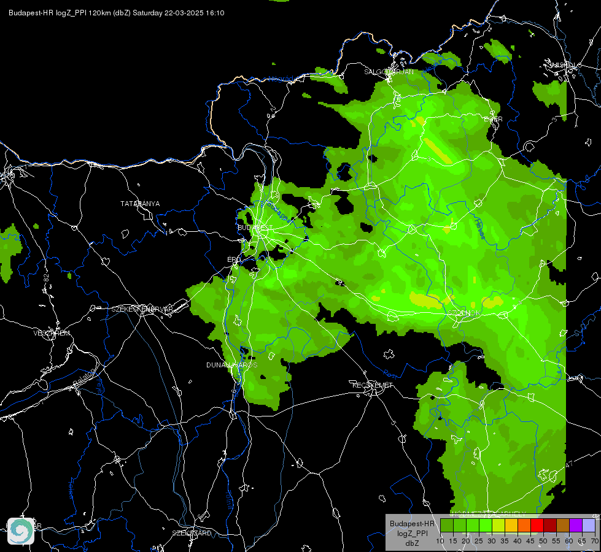Click the 'dbZ' unit label in legend
The height and width of the screenshot is (552, 601).
coord(412,543)
